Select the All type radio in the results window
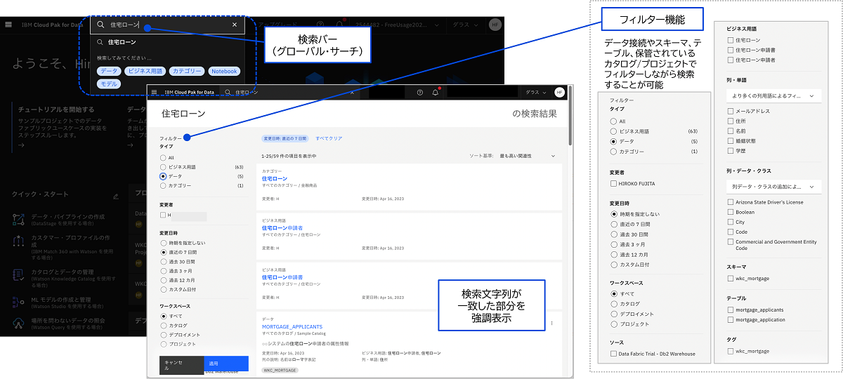 click(x=163, y=158)
